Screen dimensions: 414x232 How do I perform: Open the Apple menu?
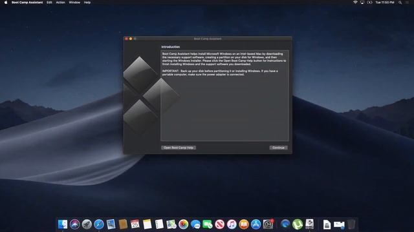[x=6, y=3]
